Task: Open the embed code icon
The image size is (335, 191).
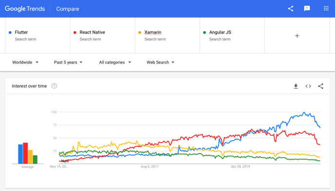Action: tap(308, 86)
